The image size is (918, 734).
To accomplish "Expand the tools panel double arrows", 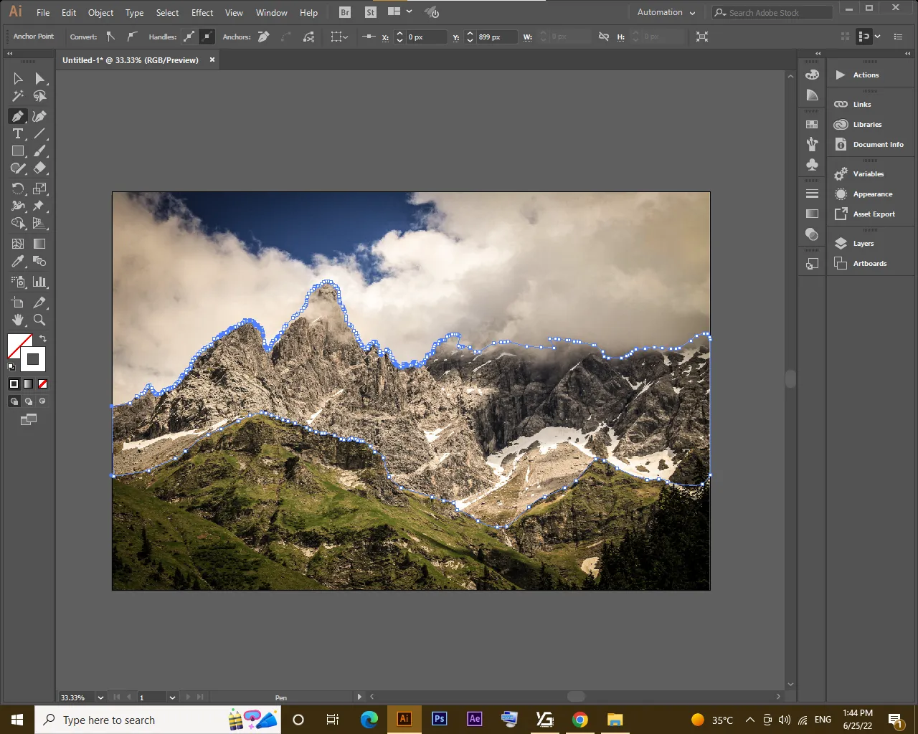I will (10, 54).
